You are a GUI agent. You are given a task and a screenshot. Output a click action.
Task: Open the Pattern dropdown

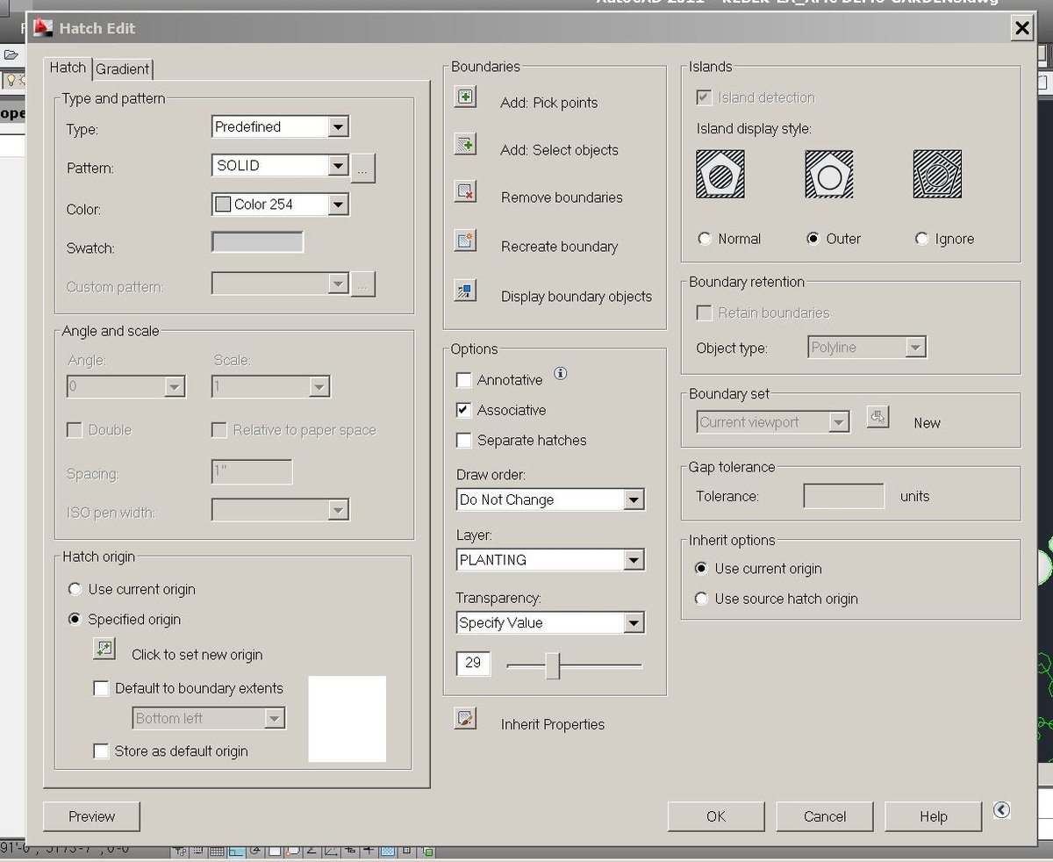339,165
